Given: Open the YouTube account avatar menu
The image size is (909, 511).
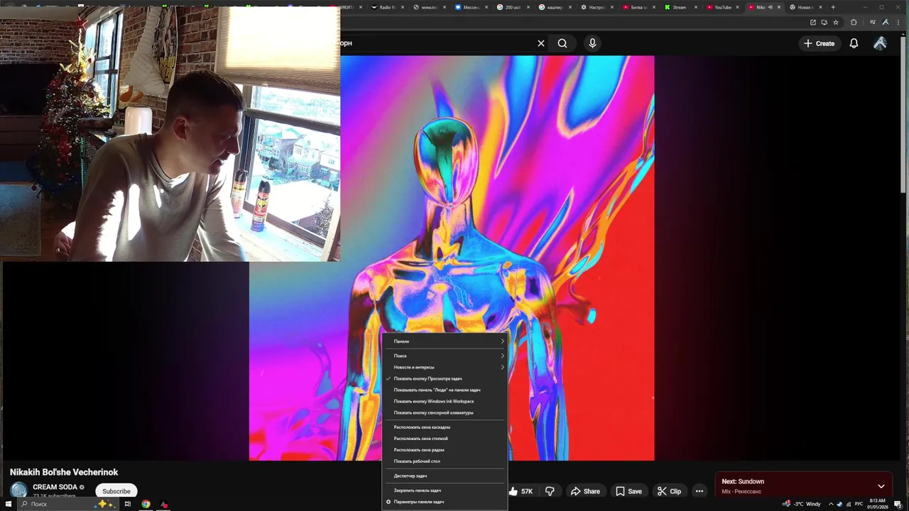Looking at the screenshot, I should tap(880, 43).
